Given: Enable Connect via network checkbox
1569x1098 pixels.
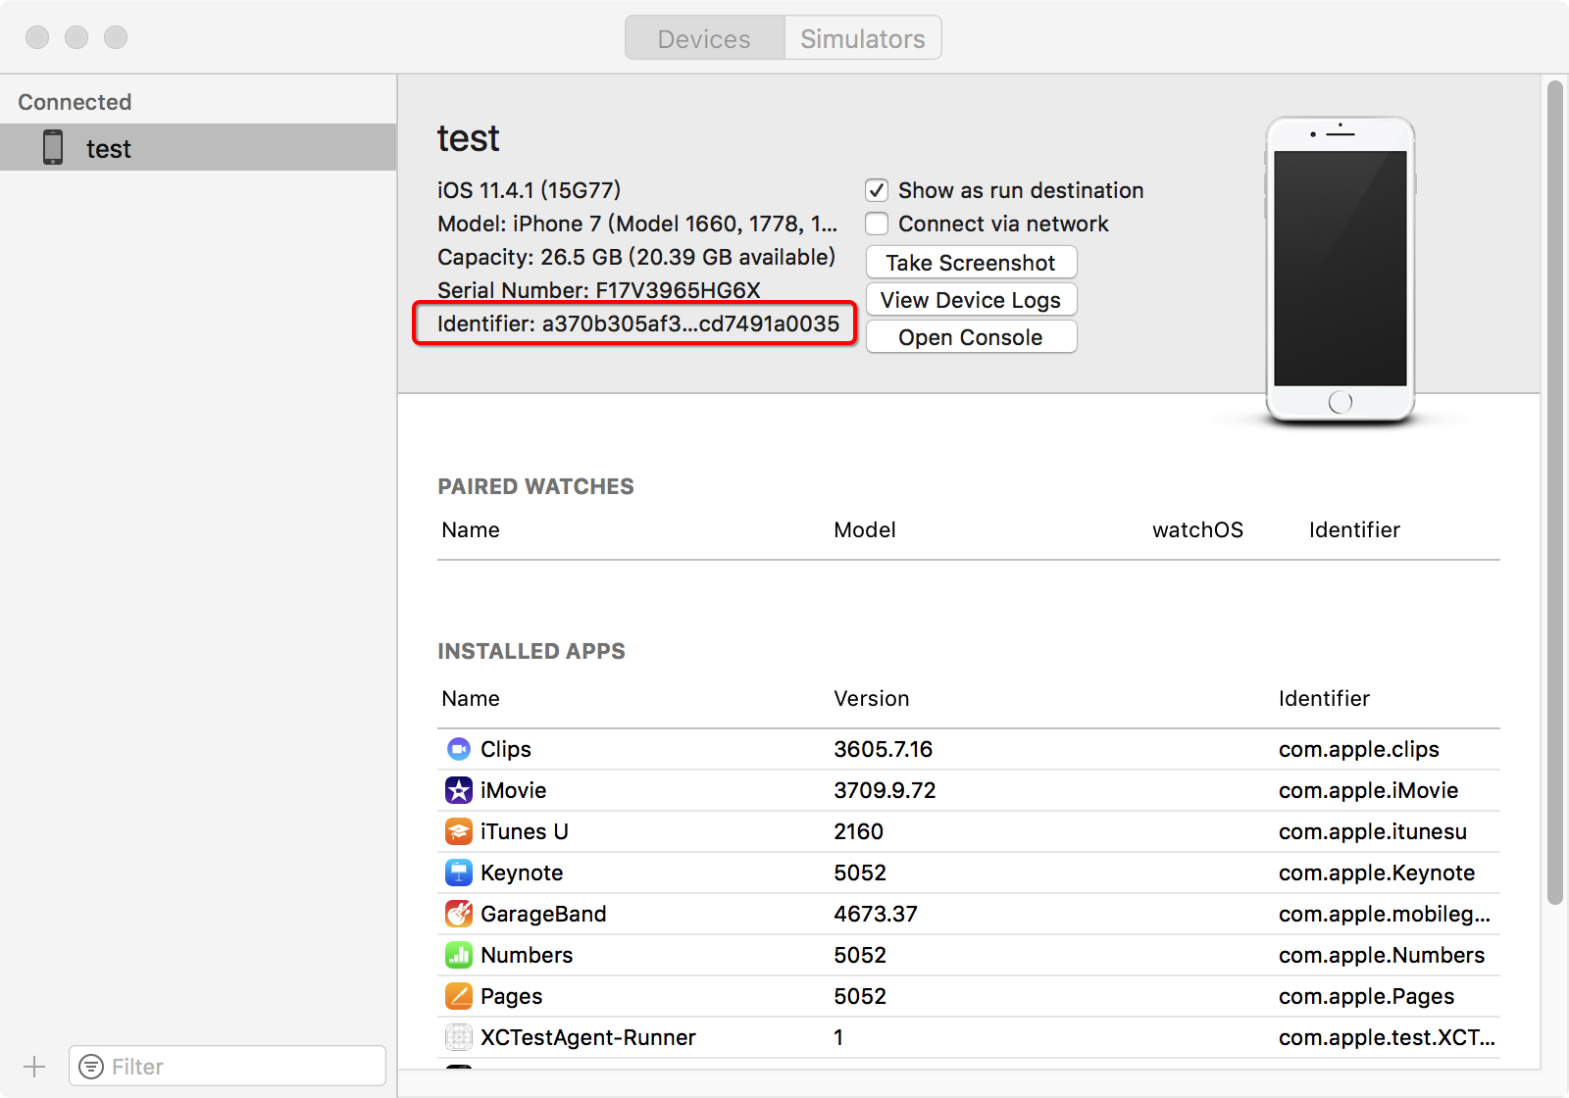Looking at the screenshot, I should click(877, 224).
